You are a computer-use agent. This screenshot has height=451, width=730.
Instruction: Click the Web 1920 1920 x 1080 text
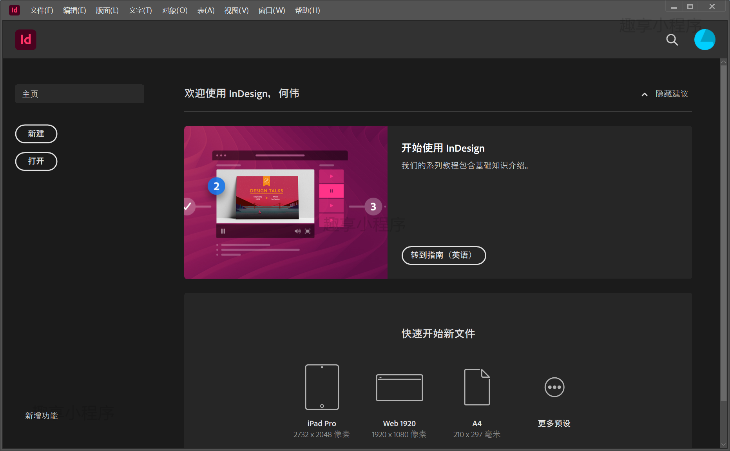pos(399,429)
